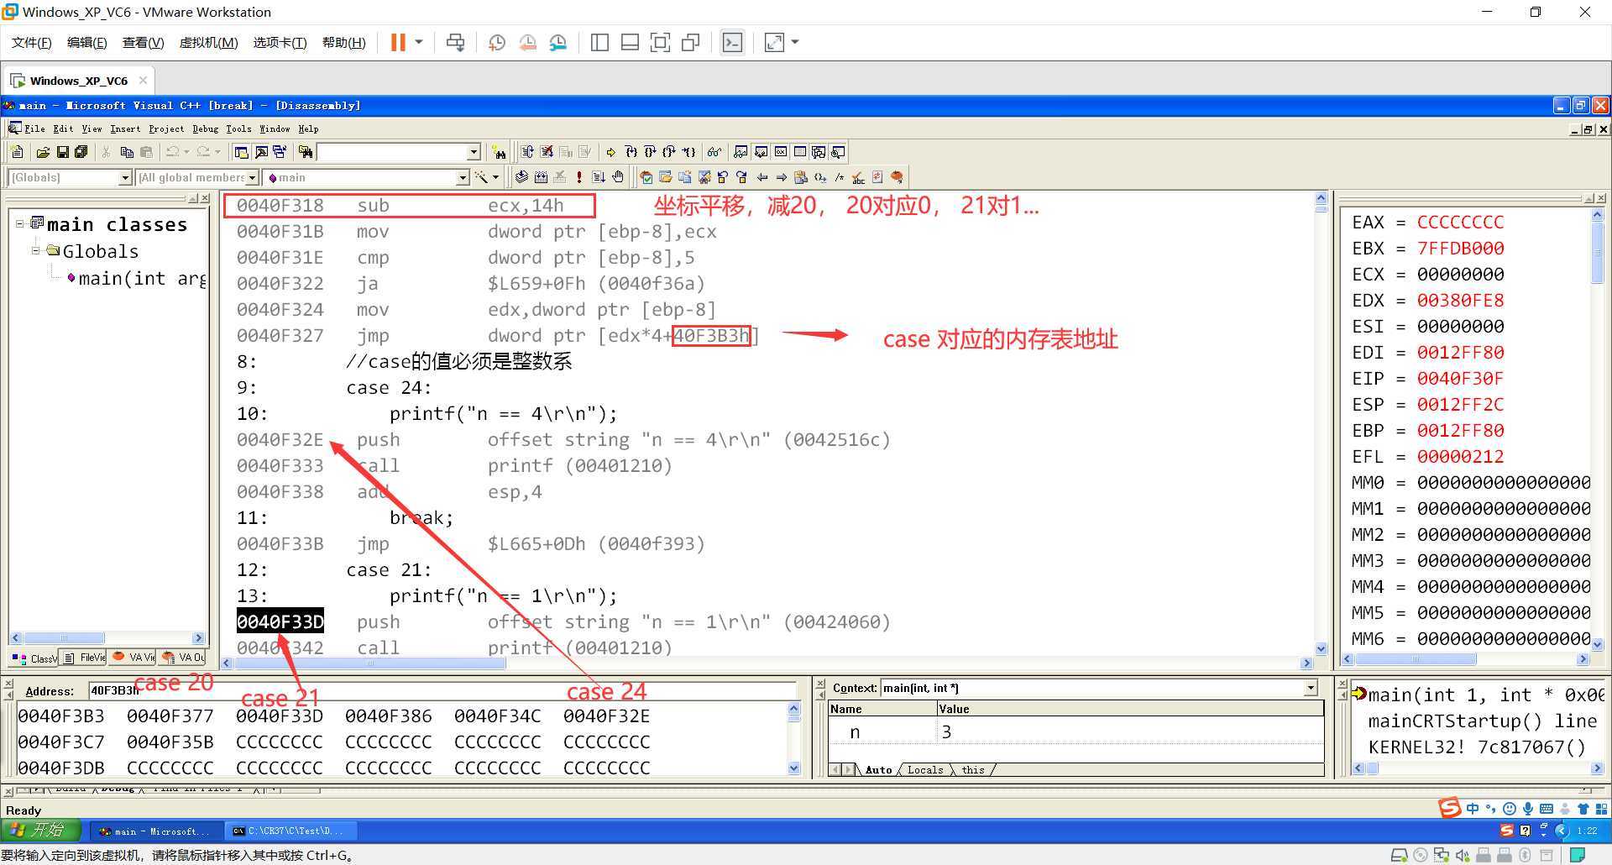Open the 查看(V) menu in VMware
This screenshot has height=865, width=1612.
(x=143, y=42)
